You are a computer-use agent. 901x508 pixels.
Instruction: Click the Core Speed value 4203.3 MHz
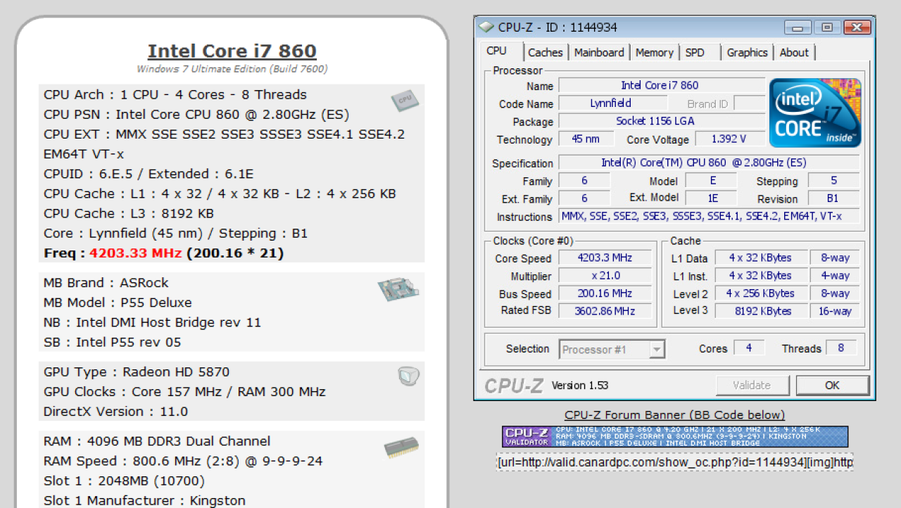(x=605, y=258)
